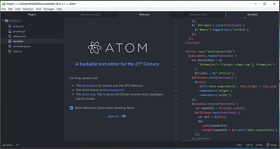Image resolution: width=280 pixels, height=149 pixels.
Task: Change the UTF-8 encoding setting
Action: [249, 145]
